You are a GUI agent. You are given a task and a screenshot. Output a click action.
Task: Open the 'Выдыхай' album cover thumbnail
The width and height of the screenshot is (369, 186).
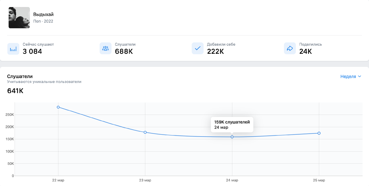[19, 17]
